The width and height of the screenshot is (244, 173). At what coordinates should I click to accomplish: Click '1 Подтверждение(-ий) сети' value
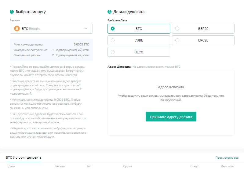click(71, 50)
